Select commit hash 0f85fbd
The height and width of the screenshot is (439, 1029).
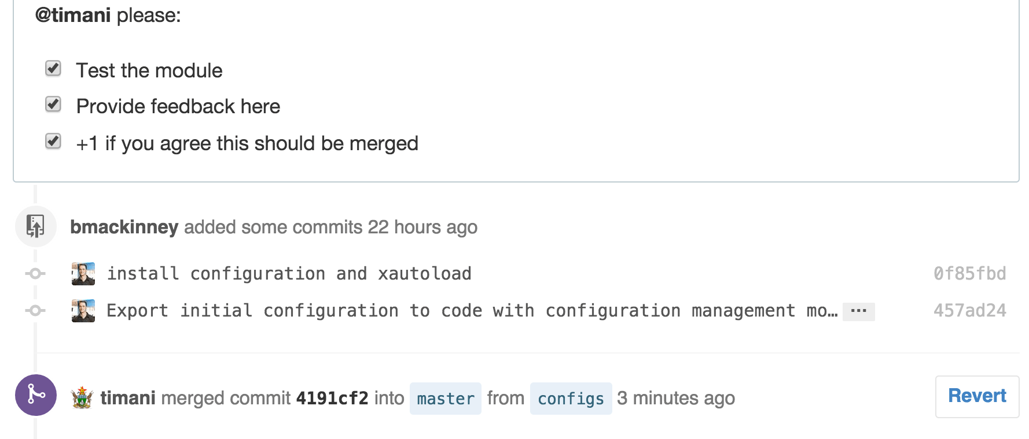970,273
